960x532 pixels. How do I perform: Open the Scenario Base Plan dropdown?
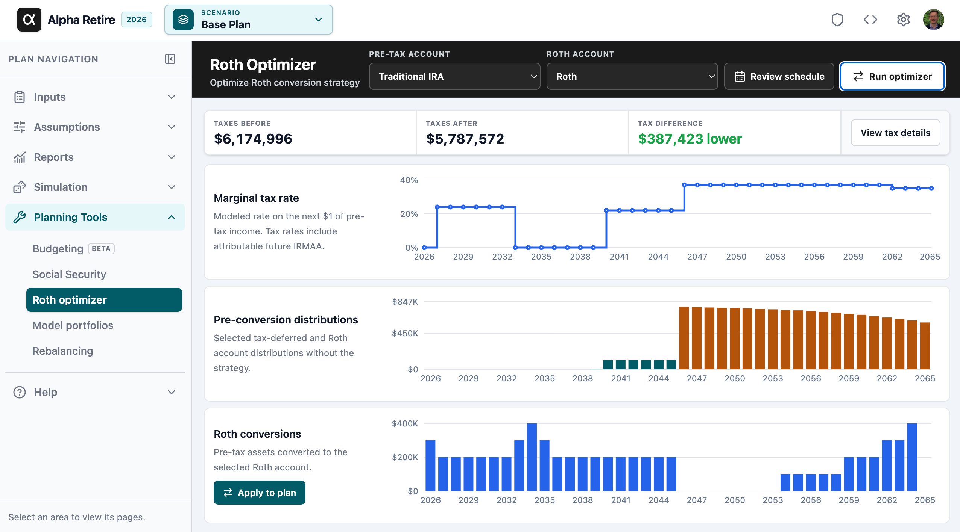[249, 20]
